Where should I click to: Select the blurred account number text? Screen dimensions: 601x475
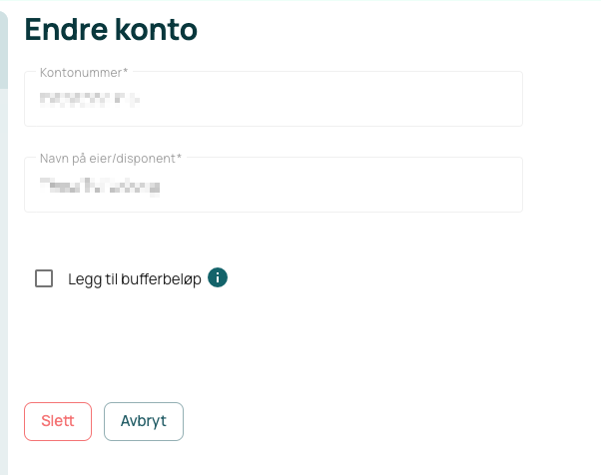click(90, 100)
